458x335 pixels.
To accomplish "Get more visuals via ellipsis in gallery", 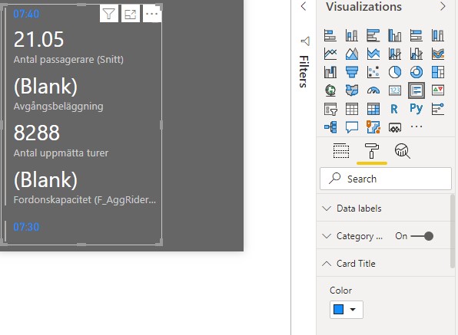I will tap(417, 126).
